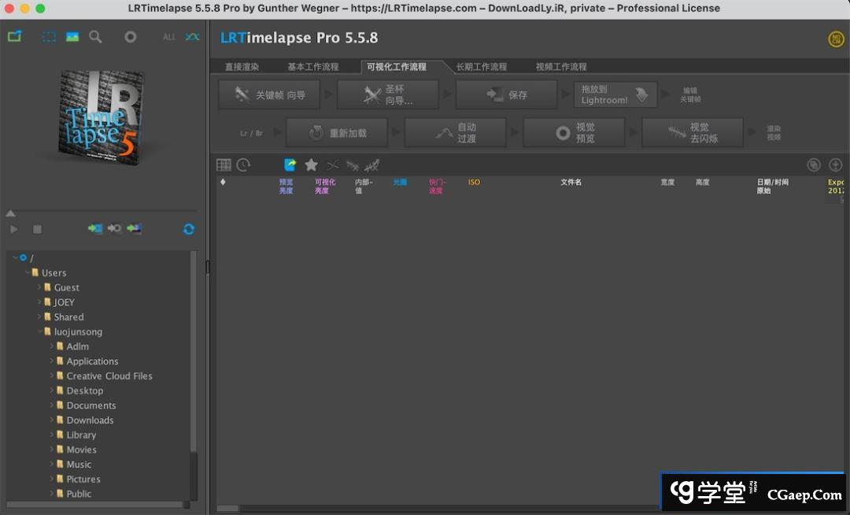Click the blue export arrow icon in the table toolbar
The width and height of the screenshot is (850, 515).
click(290, 165)
